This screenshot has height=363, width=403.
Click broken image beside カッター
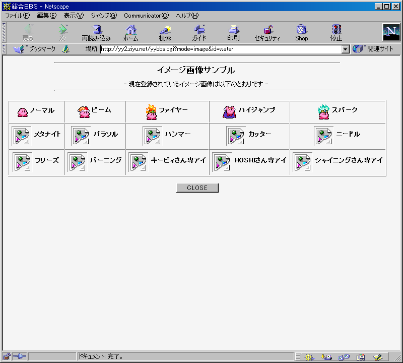(x=236, y=136)
